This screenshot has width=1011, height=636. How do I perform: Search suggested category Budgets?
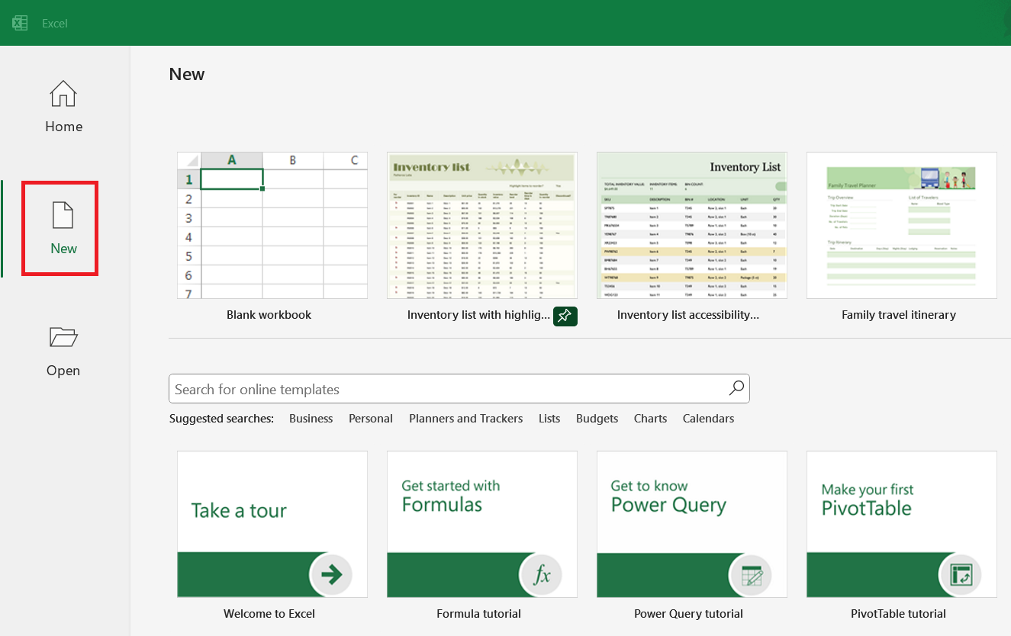[x=597, y=419]
